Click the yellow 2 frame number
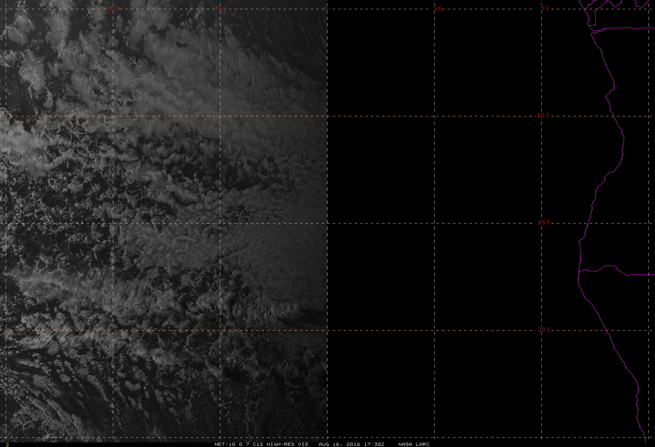655x447 pixels. pos(7,444)
